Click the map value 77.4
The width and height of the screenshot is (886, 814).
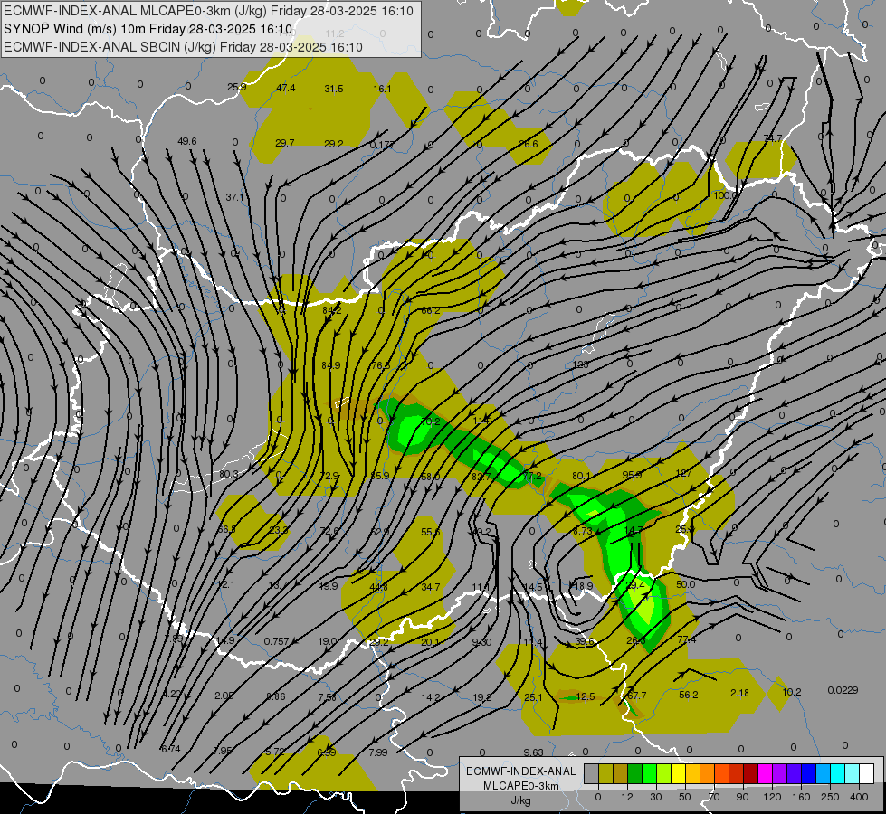(687, 639)
